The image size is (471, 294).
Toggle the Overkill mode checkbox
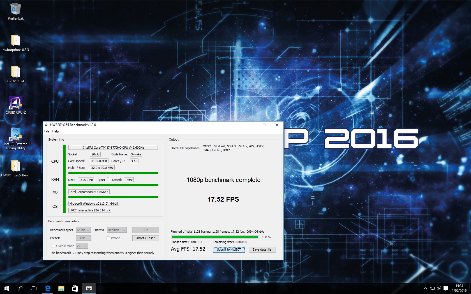[x=53, y=246]
